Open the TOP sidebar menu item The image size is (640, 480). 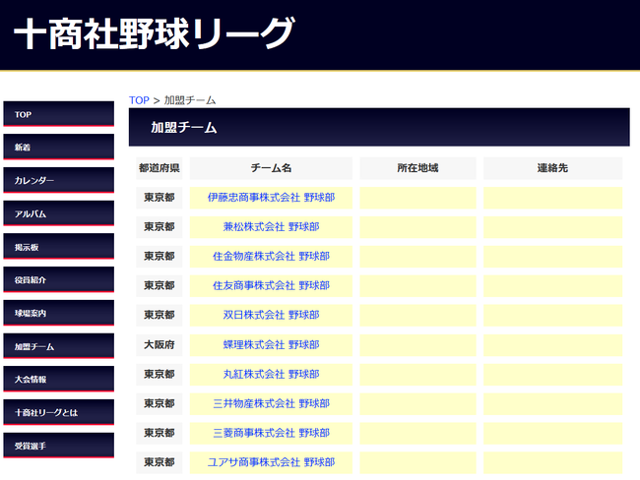coord(59,114)
